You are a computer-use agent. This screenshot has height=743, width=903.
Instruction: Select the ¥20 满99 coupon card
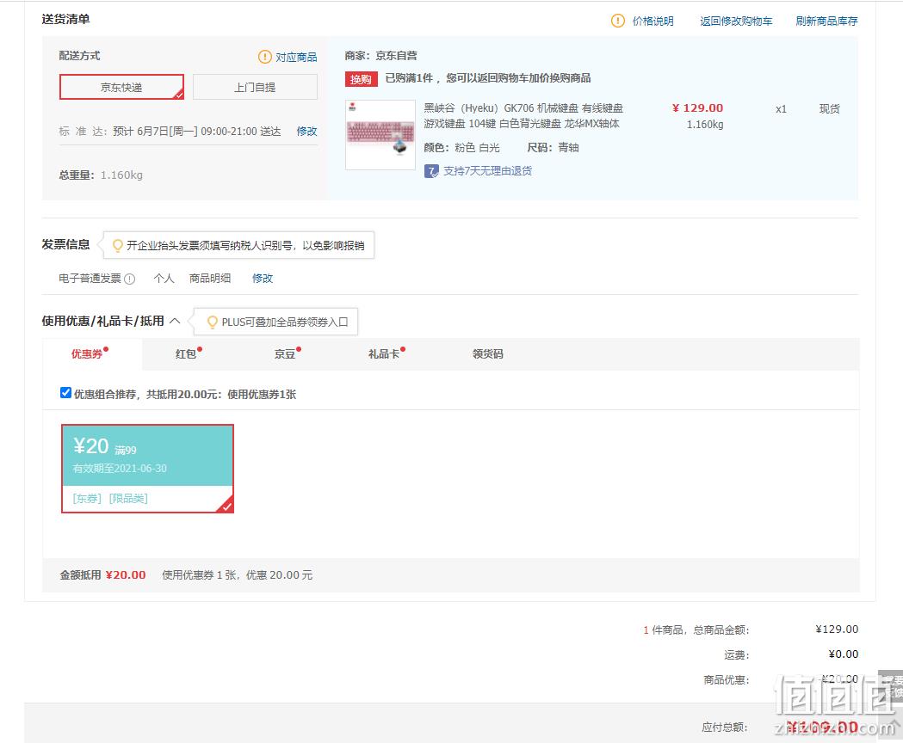(x=147, y=469)
